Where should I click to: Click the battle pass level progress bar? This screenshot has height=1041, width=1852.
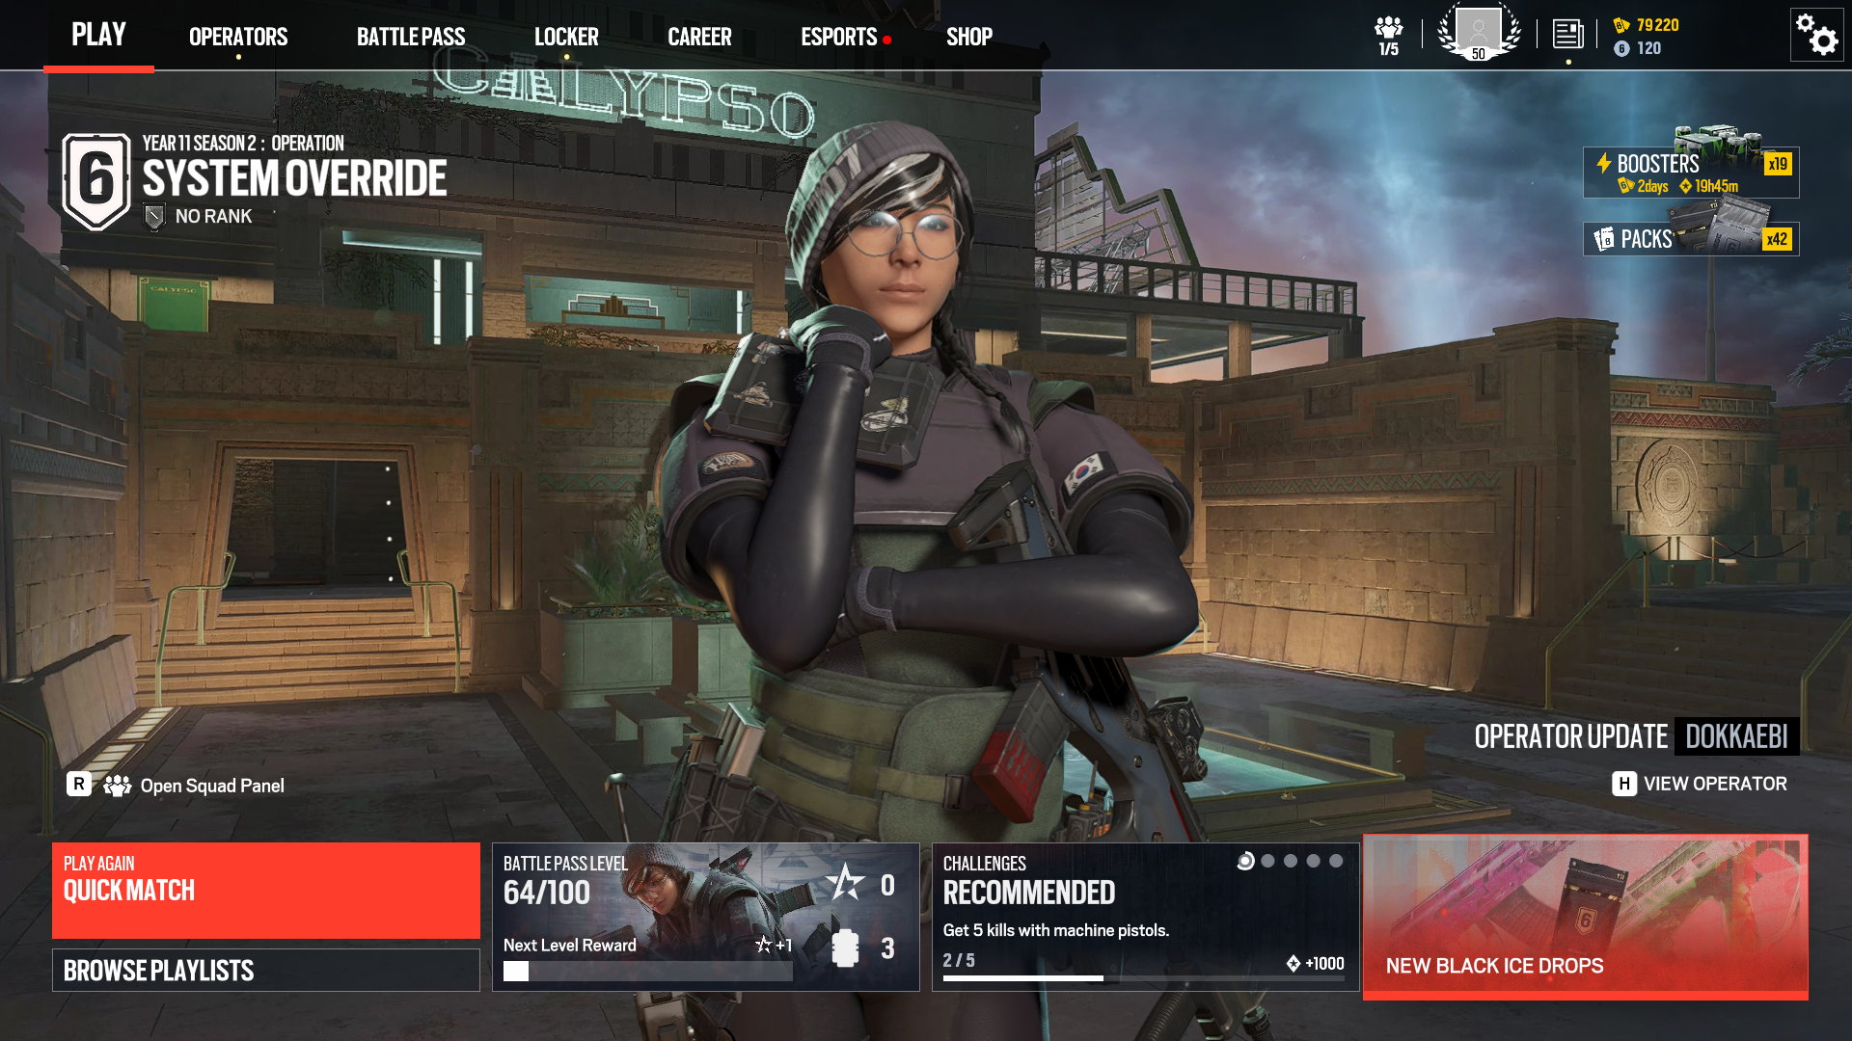pyautogui.click(x=648, y=972)
